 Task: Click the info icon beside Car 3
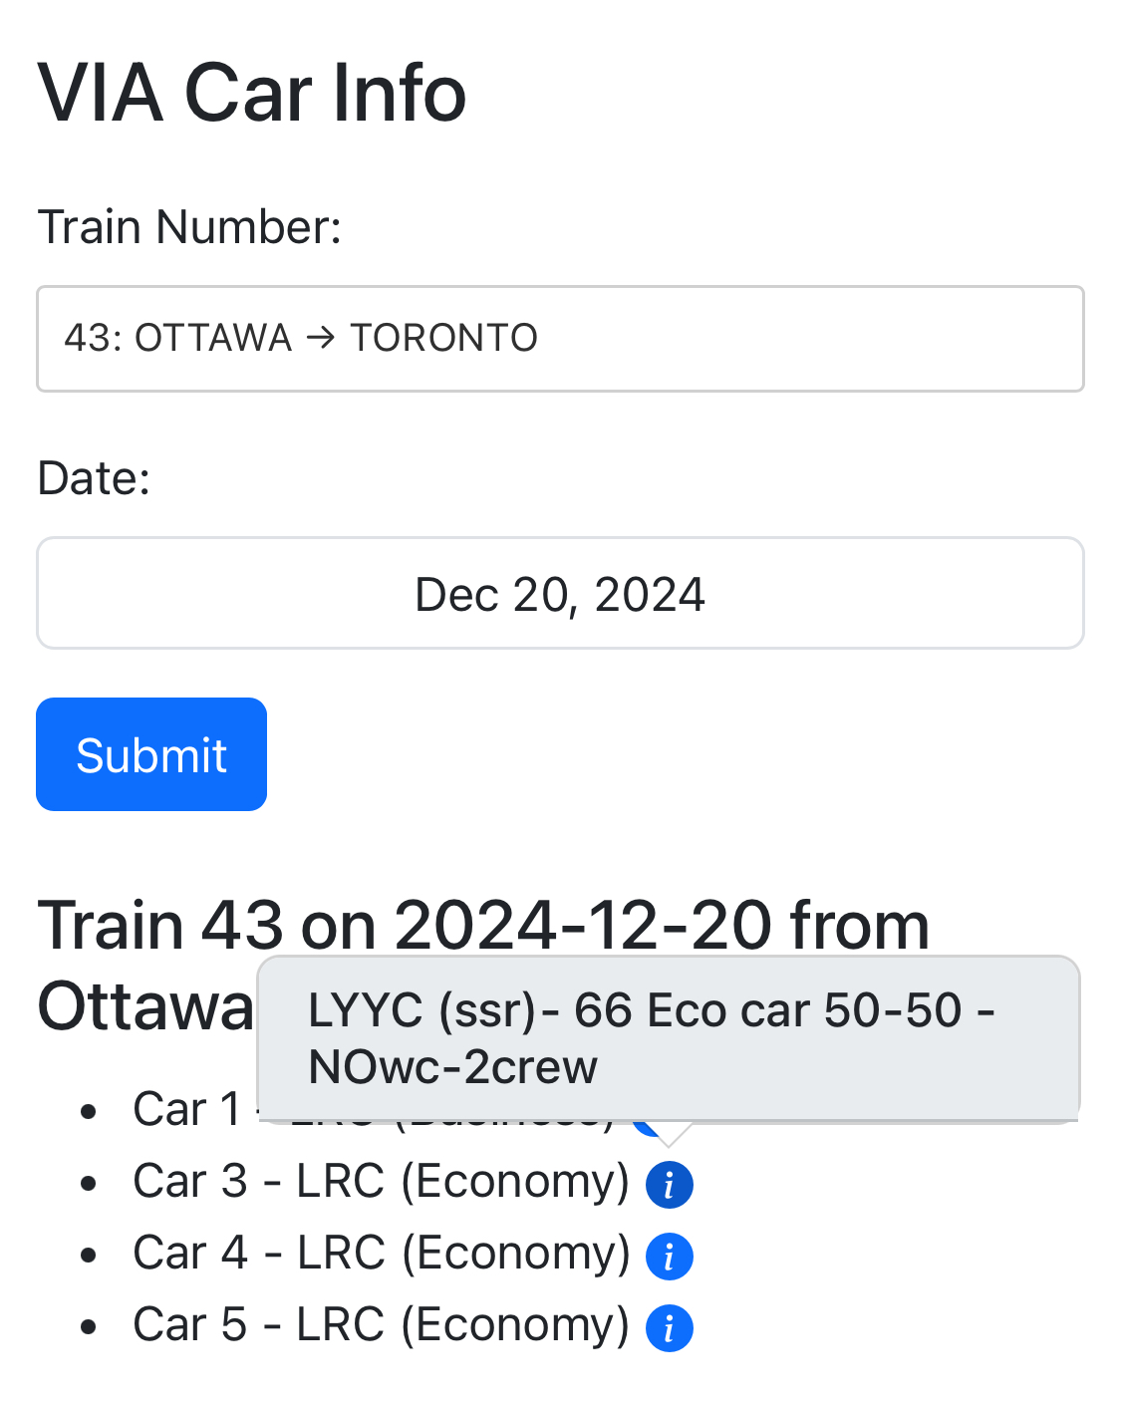point(669,1185)
